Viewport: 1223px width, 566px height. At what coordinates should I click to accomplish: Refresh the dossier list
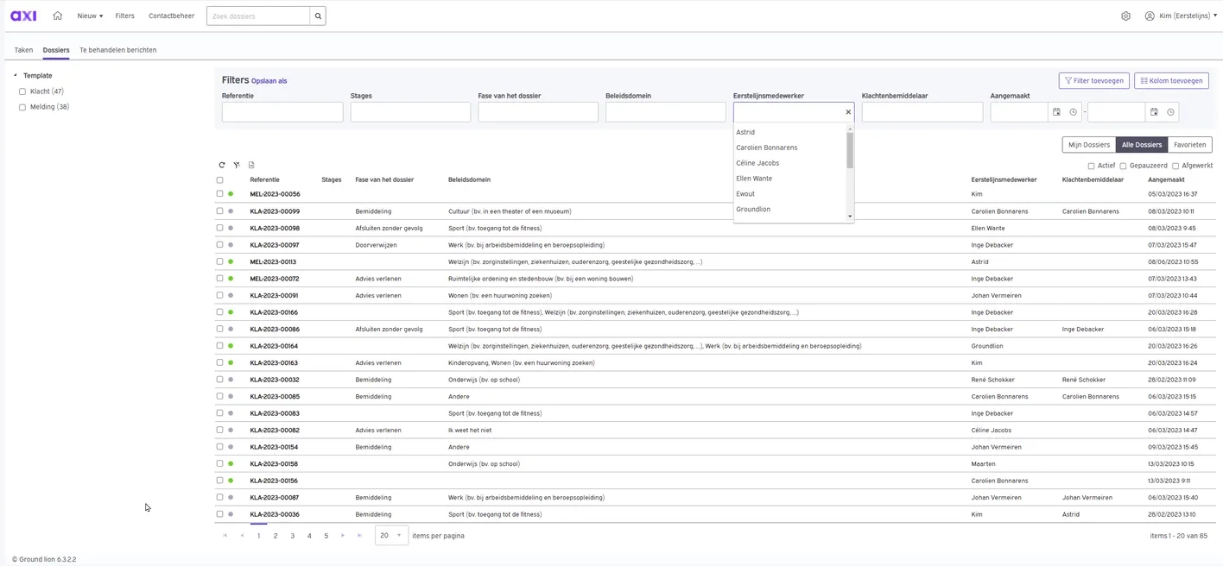pyautogui.click(x=222, y=165)
